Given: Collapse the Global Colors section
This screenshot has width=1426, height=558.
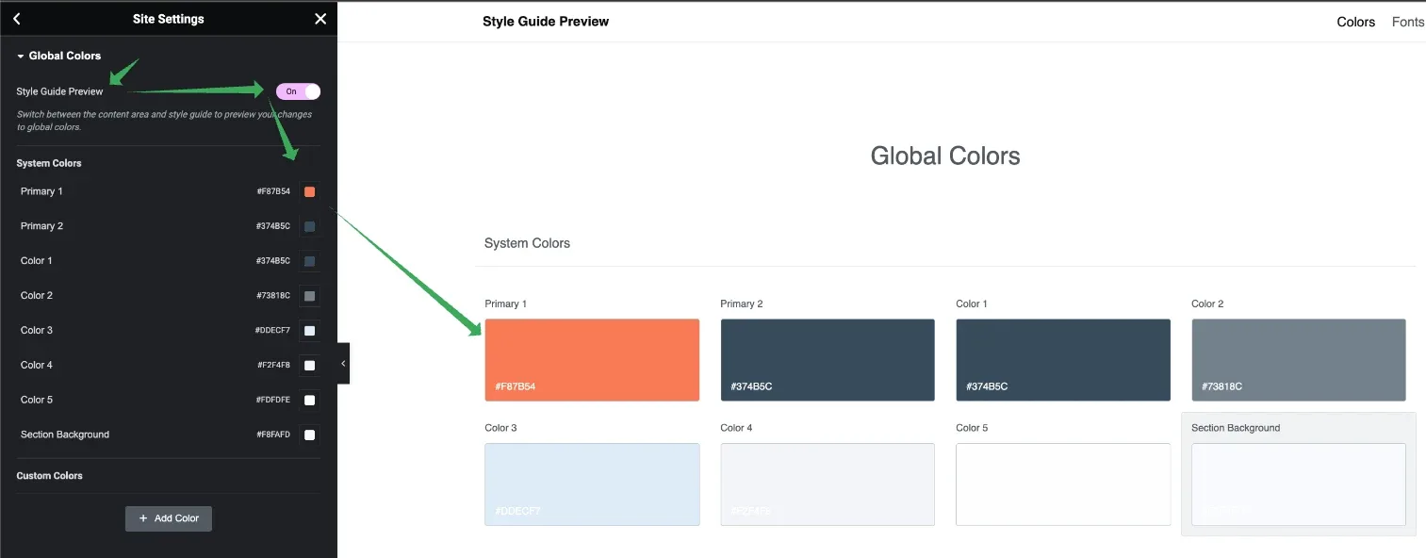Looking at the screenshot, I should 58,56.
